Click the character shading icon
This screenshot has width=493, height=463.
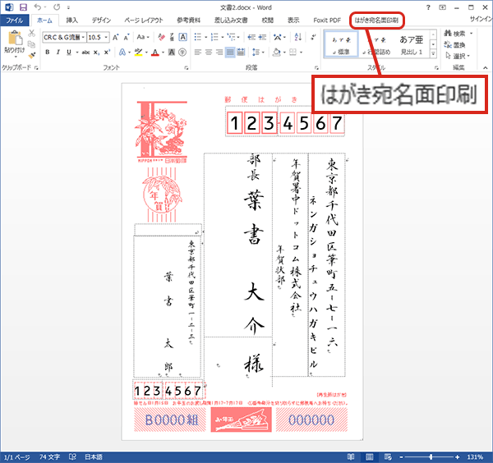pyautogui.click(x=172, y=53)
